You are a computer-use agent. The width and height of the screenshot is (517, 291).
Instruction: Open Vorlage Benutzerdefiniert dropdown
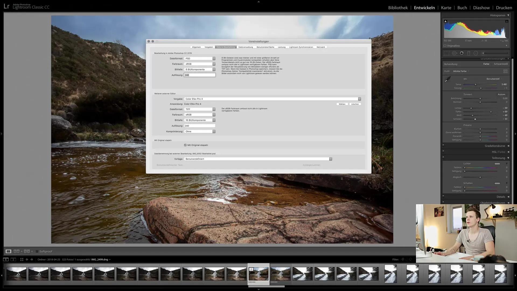[x=258, y=159]
